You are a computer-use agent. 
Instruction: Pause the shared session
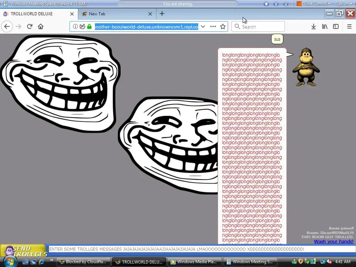point(276,4)
